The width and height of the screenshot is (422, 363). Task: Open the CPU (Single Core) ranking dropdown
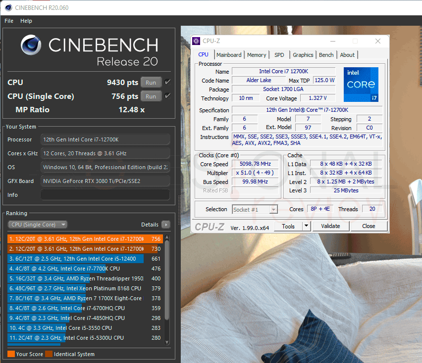[x=38, y=225]
